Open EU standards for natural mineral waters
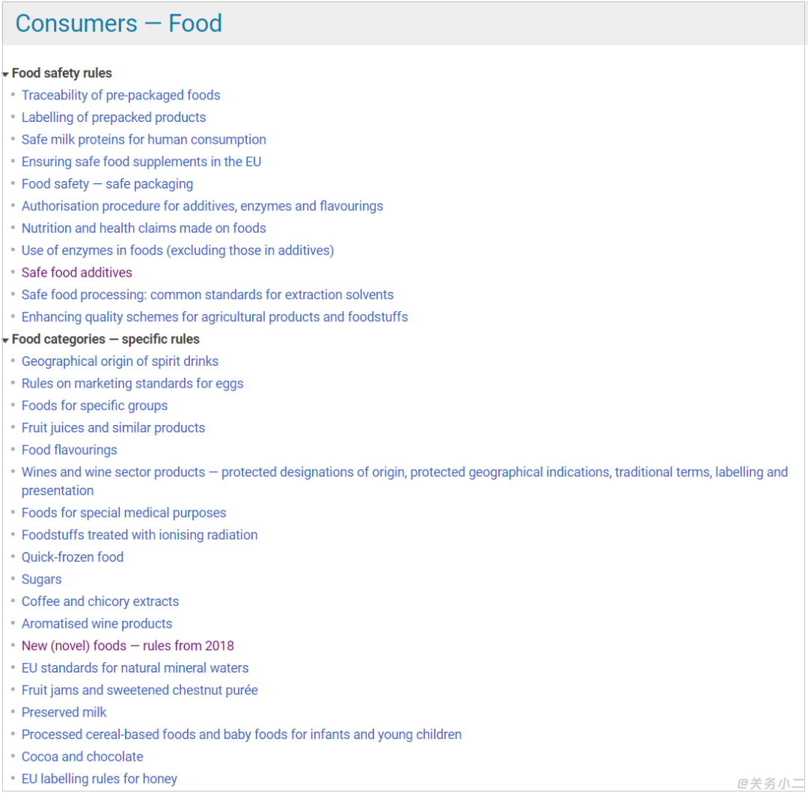 tap(135, 668)
